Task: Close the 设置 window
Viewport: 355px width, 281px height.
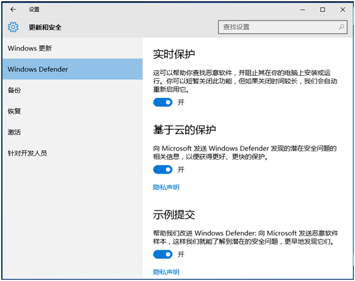Action: coord(343,10)
